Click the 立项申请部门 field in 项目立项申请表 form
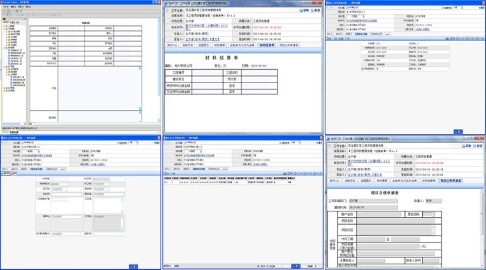Viewport: 486px width, 270px height. 373,201
